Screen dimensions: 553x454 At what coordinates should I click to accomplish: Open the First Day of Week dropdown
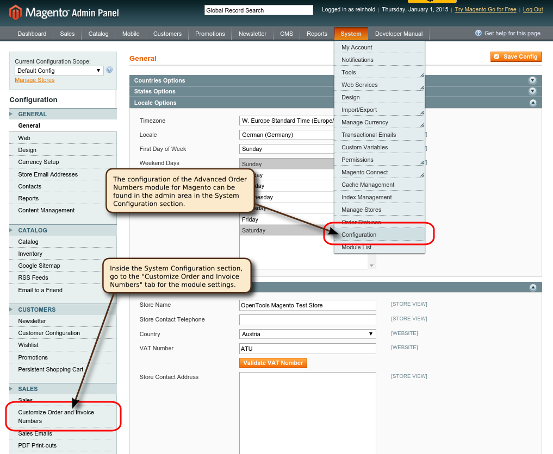tap(287, 149)
